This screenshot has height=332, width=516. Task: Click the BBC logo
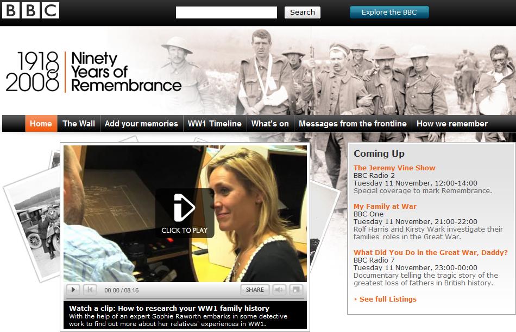30,10
